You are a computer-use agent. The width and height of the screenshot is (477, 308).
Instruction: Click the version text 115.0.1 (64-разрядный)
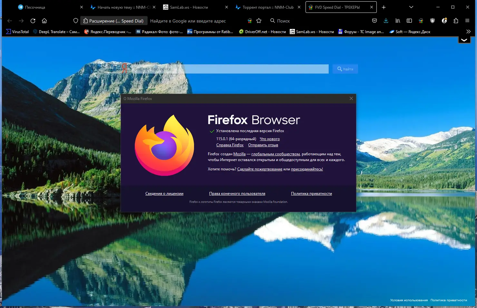coord(236,139)
